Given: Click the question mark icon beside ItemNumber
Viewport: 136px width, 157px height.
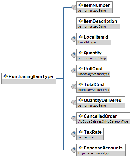Looking at the screenshot, I should point(74,7).
